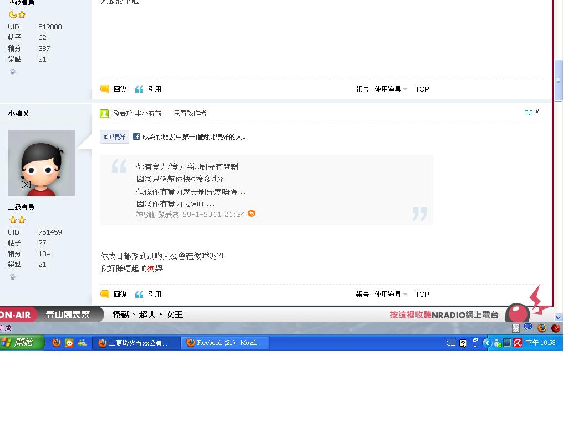Click the status icon under the upper user's stats
This screenshot has width=568, height=426.
point(13,72)
